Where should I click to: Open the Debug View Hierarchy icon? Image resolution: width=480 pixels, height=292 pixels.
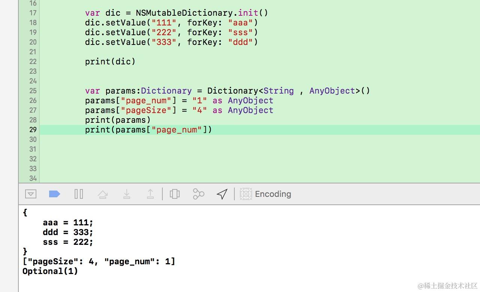point(175,194)
